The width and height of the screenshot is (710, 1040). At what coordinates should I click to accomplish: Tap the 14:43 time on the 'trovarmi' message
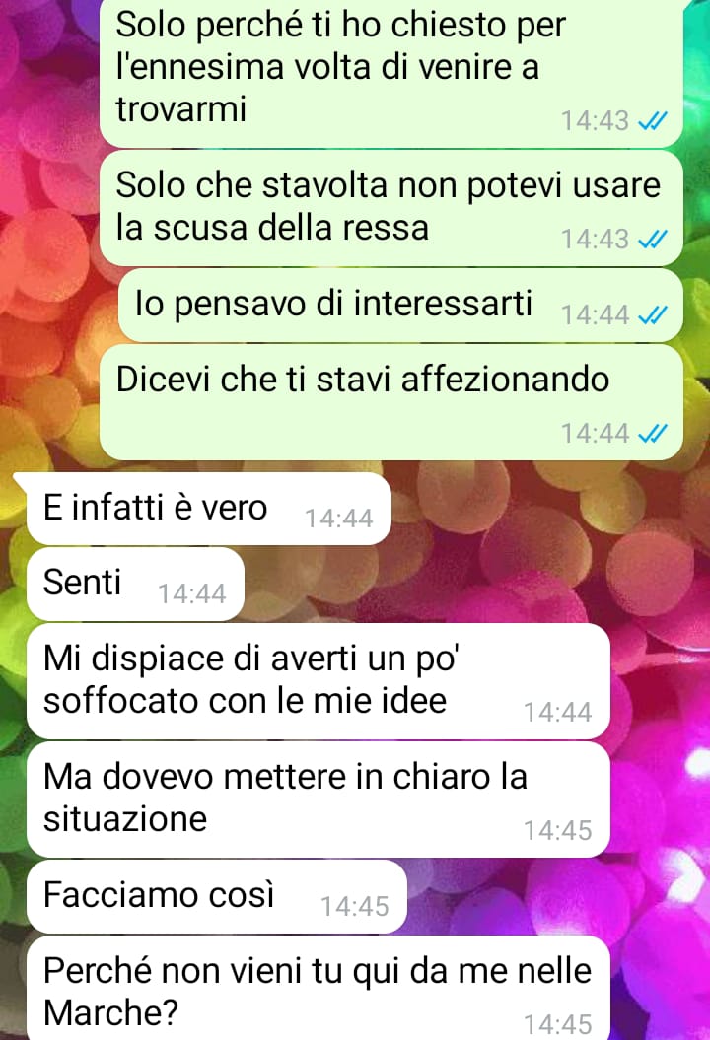tap(596, 121)
